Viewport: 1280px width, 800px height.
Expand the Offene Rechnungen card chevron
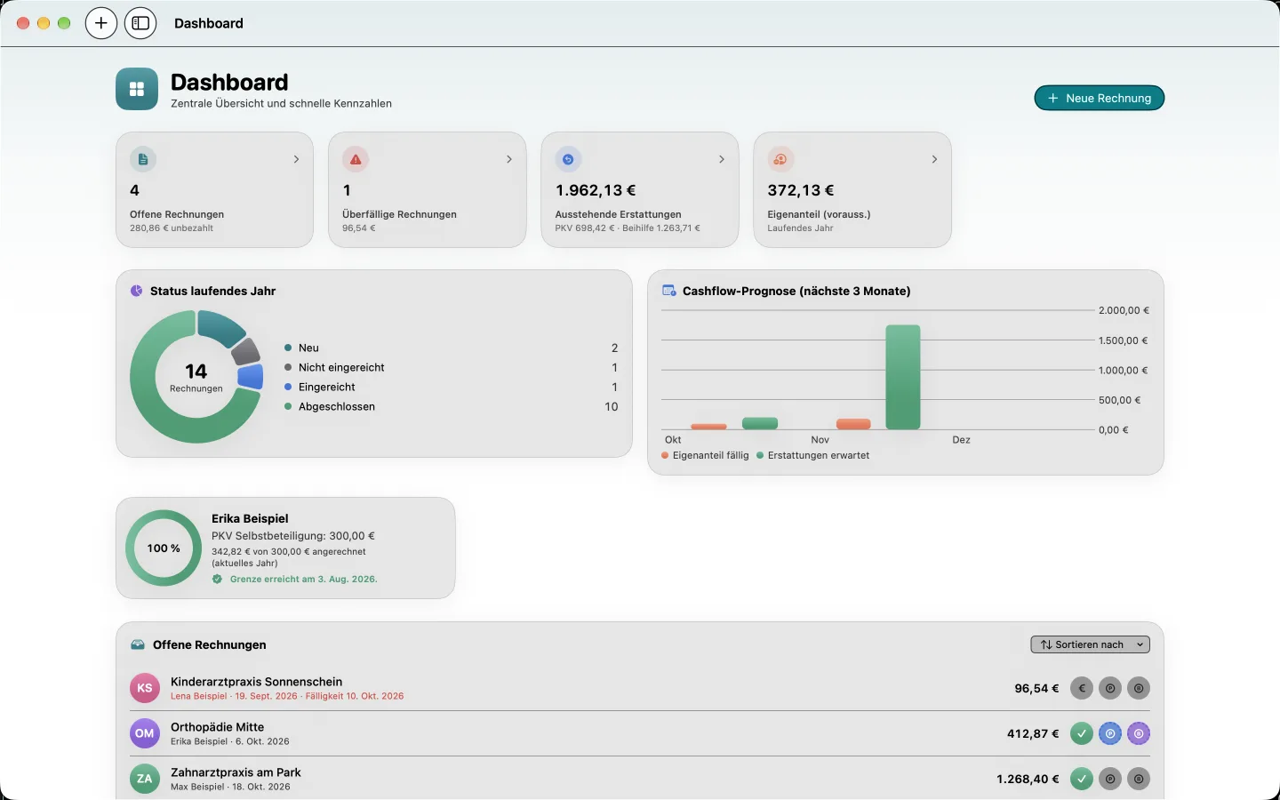[296, 159]
